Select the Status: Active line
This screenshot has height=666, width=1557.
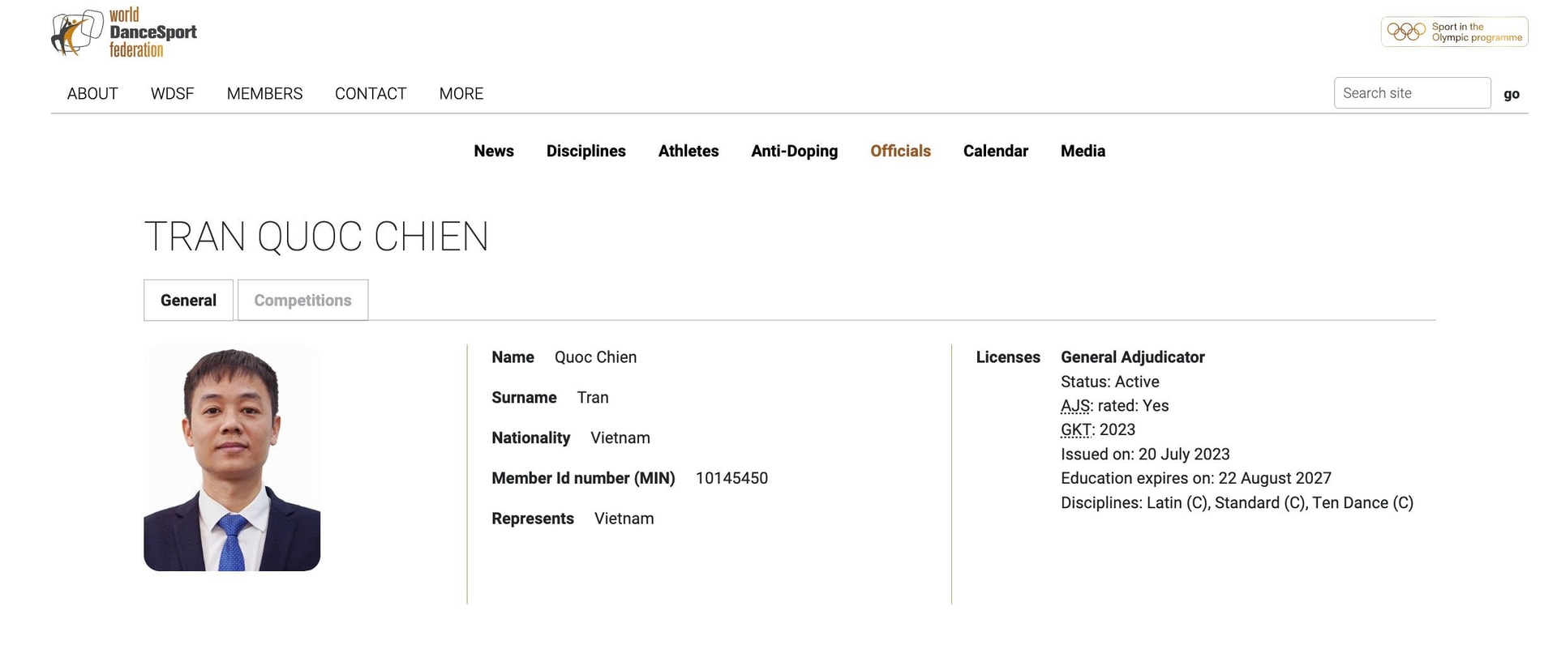1109,382
